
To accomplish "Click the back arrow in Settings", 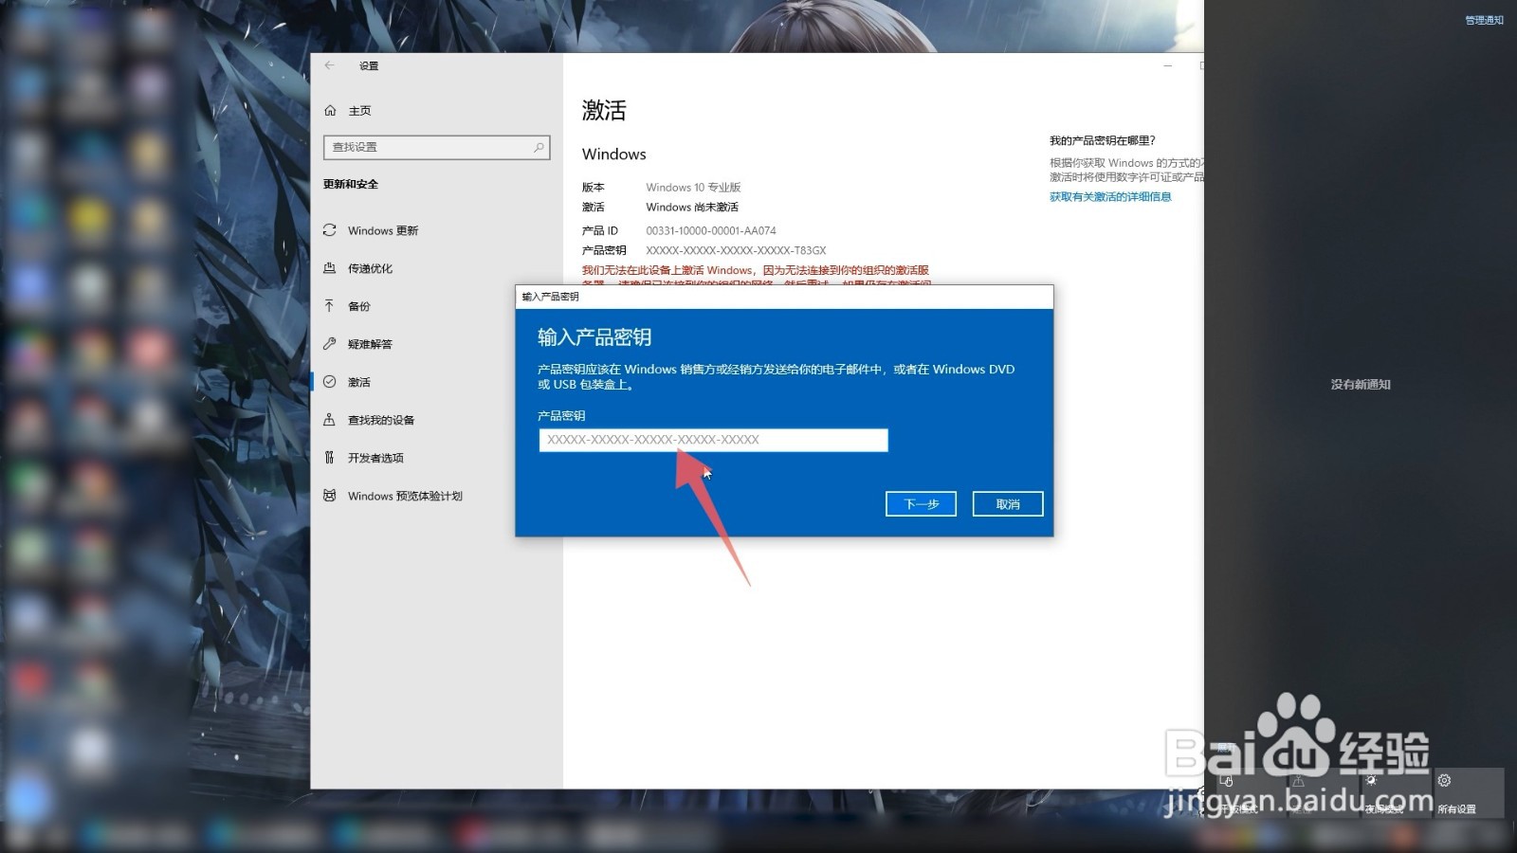I will [329, 65].
